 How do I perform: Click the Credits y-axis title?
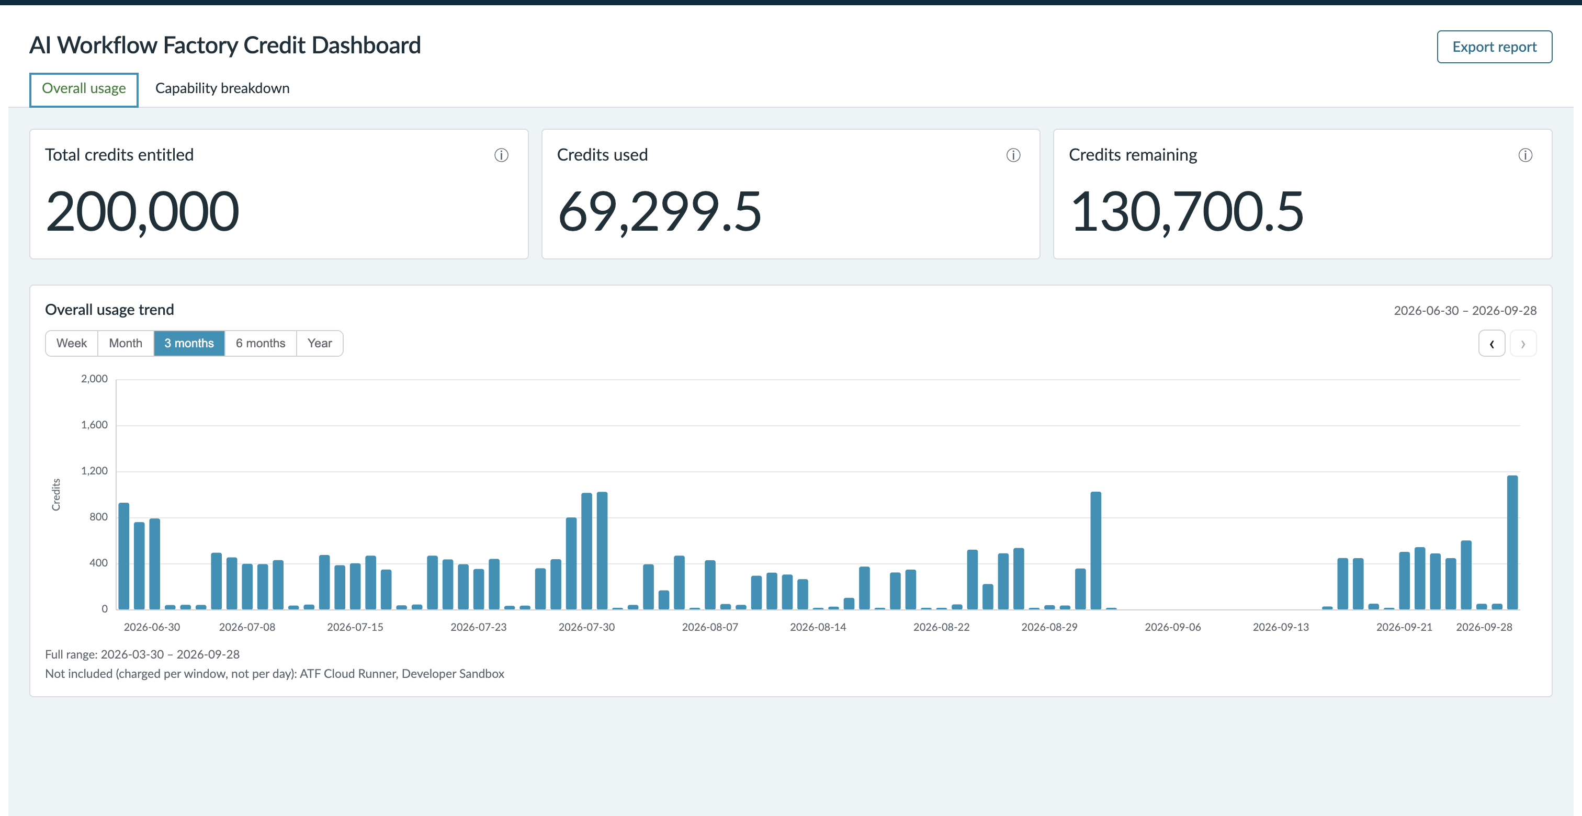[x=56, y=494]
